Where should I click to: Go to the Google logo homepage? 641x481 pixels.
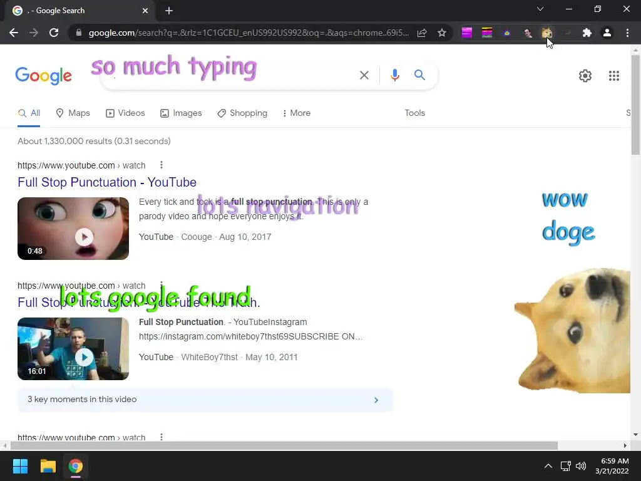43,76
